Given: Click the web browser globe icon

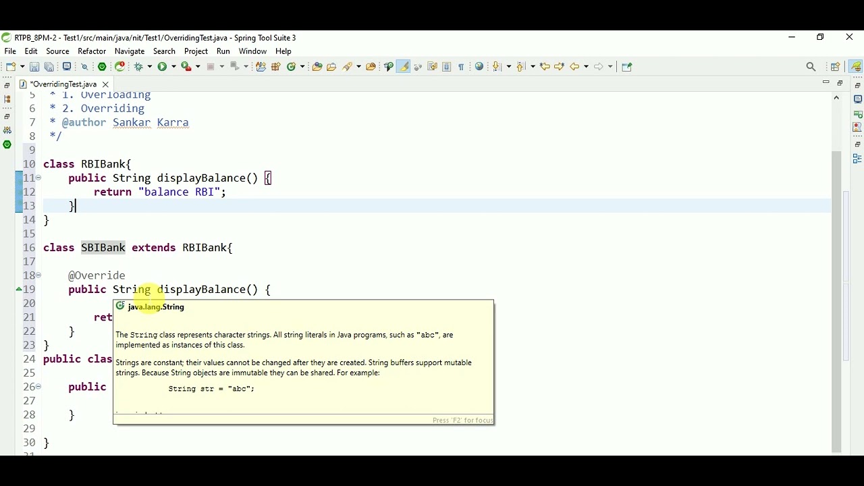Looking at the screenshot, I should [x=479, y=67].
